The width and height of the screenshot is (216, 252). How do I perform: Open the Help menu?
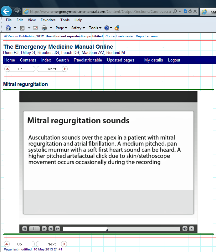tap(78, 20)
